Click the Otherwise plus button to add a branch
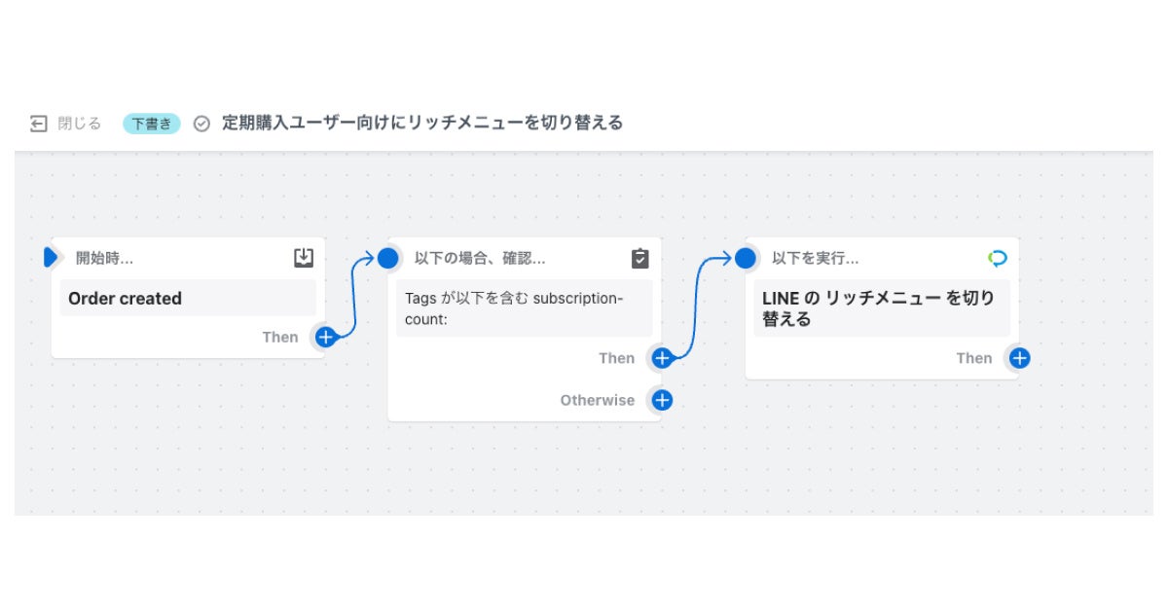Image resolution: width=1168 pixels, height=613 pixels. point(660,399)
